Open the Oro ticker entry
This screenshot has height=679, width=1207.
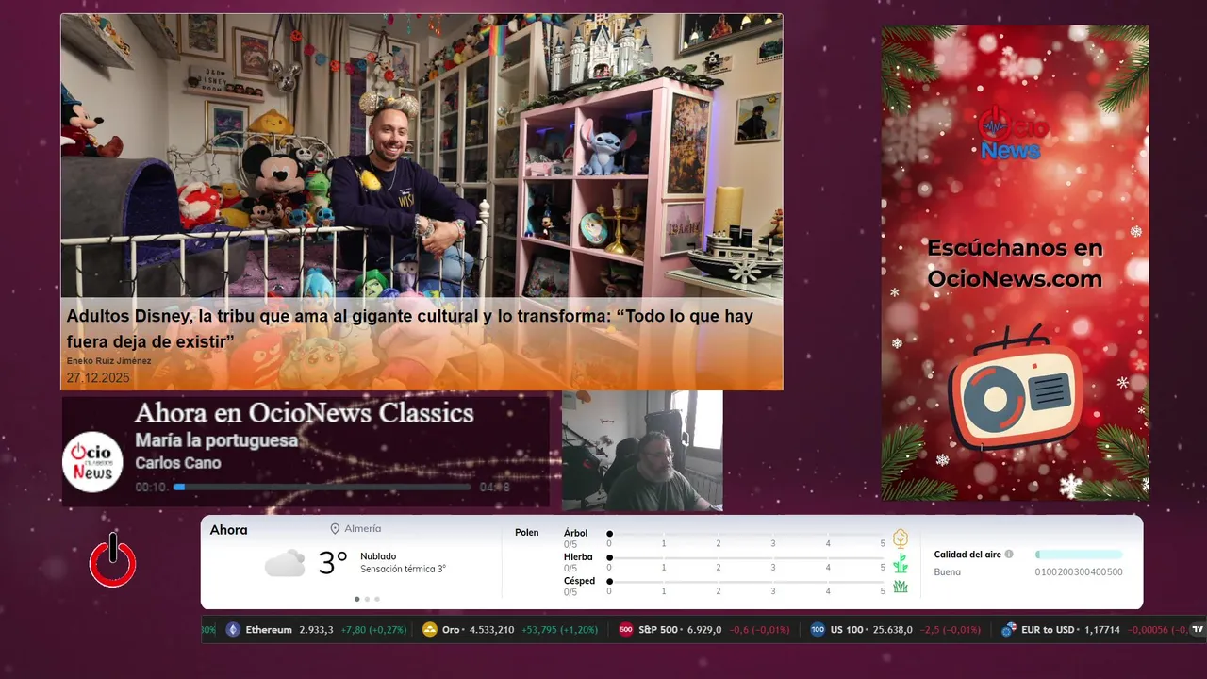click(510, 630)
